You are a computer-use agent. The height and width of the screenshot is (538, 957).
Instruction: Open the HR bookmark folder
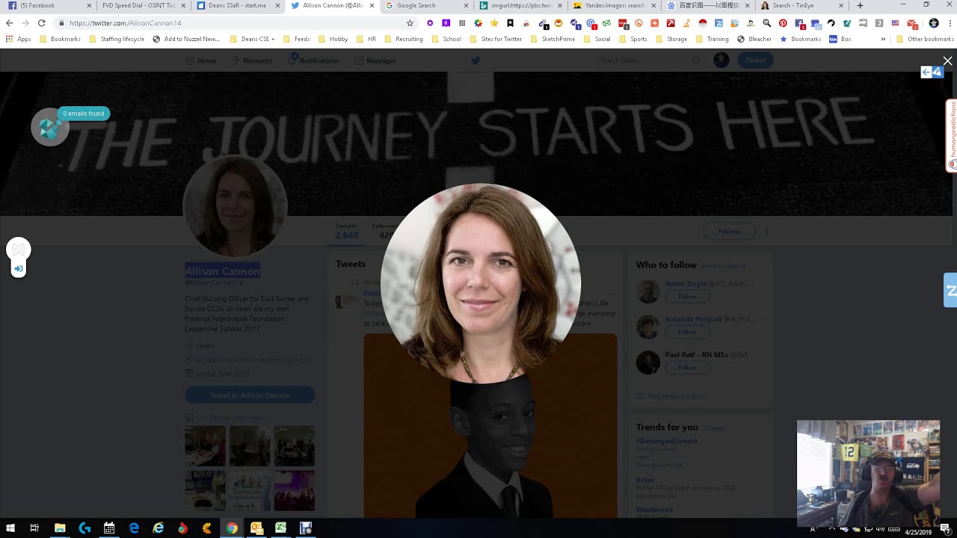366,39
